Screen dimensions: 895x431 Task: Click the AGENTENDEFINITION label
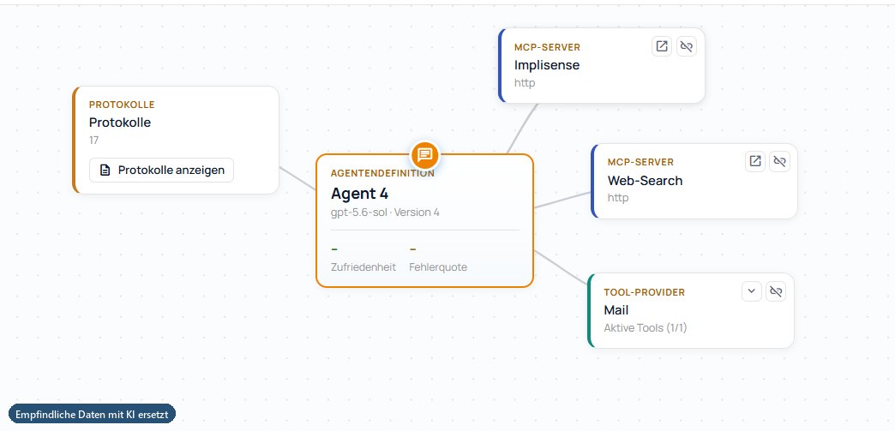pyautogui.click(x=382, y=173)
